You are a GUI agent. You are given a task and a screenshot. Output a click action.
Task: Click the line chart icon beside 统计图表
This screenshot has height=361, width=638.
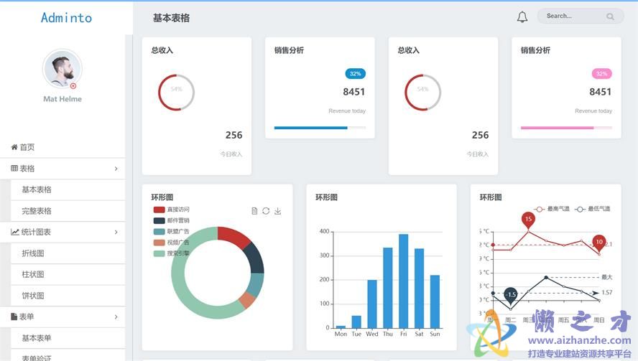[15, 232]
